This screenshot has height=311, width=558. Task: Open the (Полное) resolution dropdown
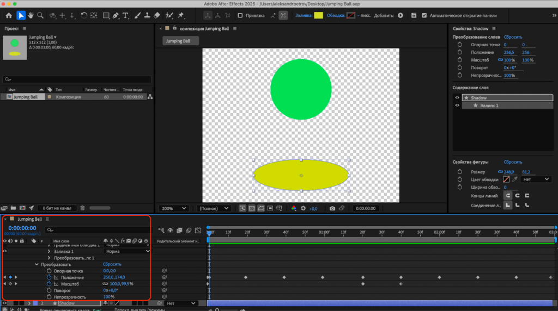(x=214, y=208)
